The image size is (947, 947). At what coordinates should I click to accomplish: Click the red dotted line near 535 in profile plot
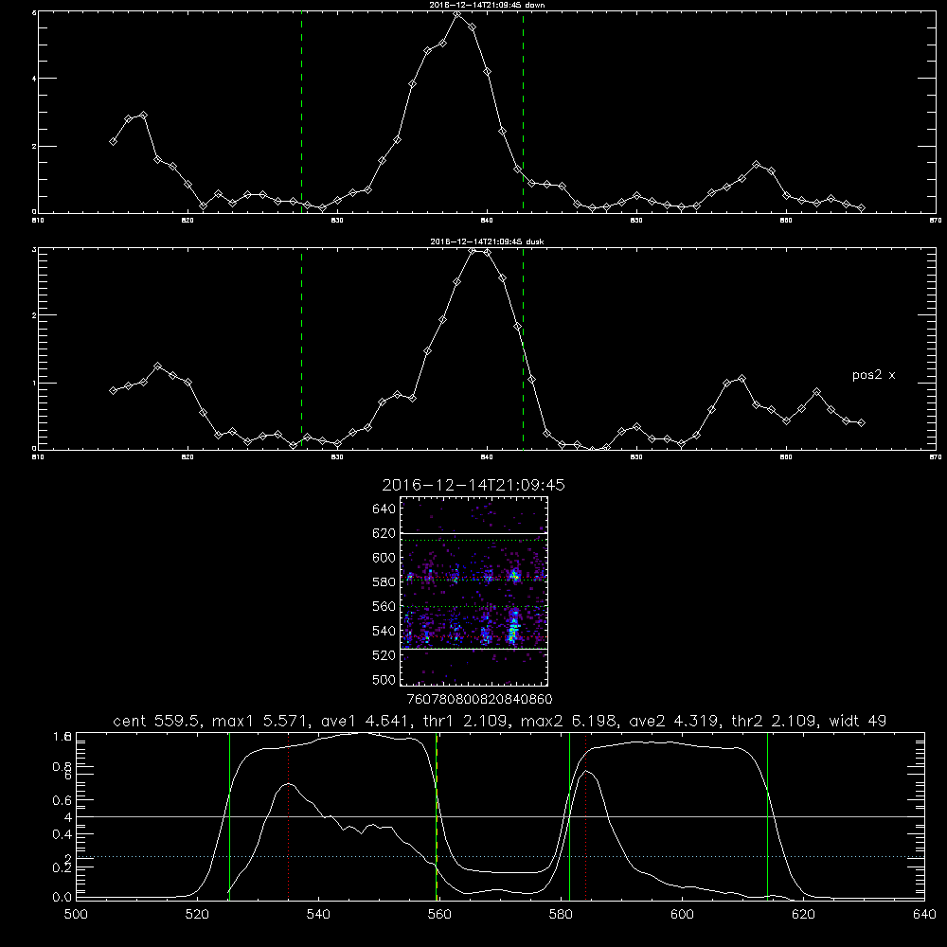coord(288,816)
